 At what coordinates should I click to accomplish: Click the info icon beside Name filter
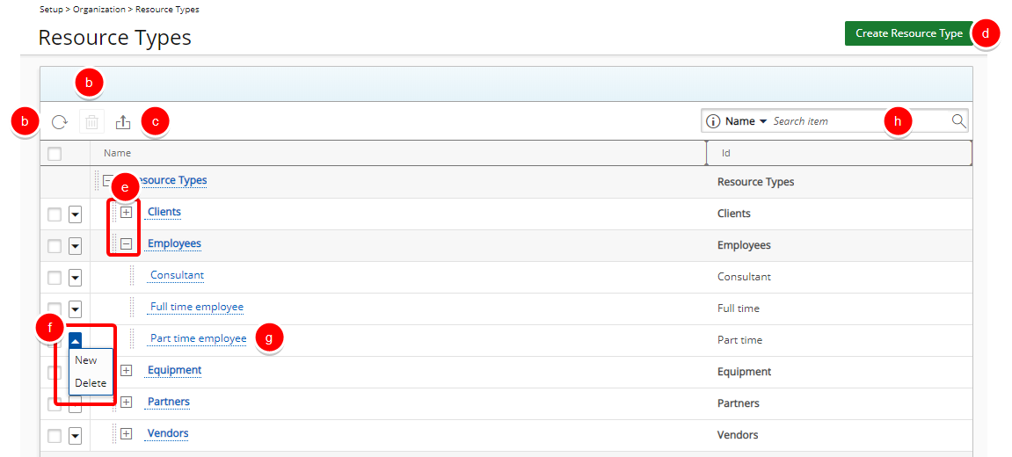(x=713, y=120)
